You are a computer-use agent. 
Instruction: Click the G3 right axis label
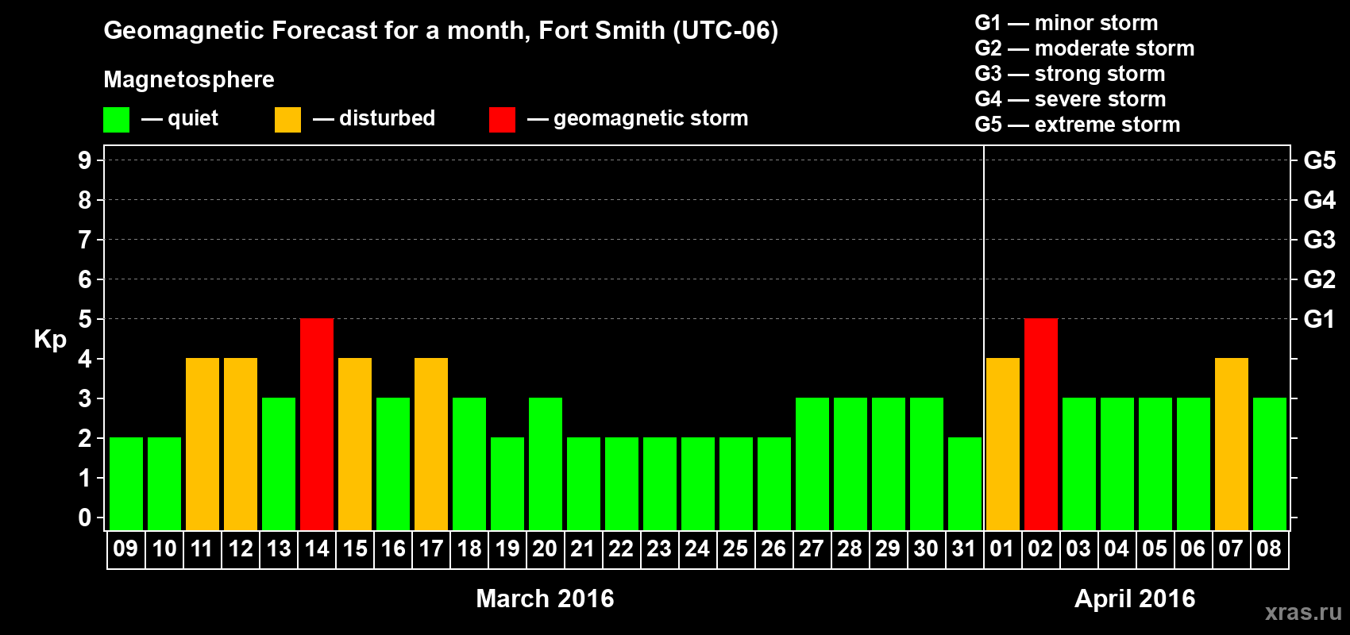1319,240
